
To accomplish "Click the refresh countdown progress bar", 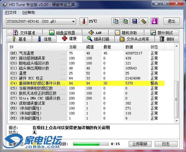I will point(91,144).
